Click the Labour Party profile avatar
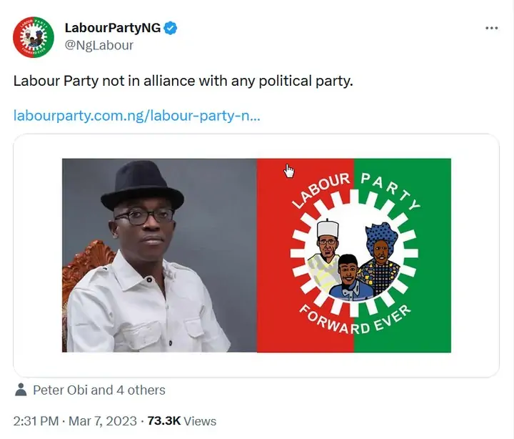This screenshot has width=514, height=439. pyautogui.click(x=34, y=37)
